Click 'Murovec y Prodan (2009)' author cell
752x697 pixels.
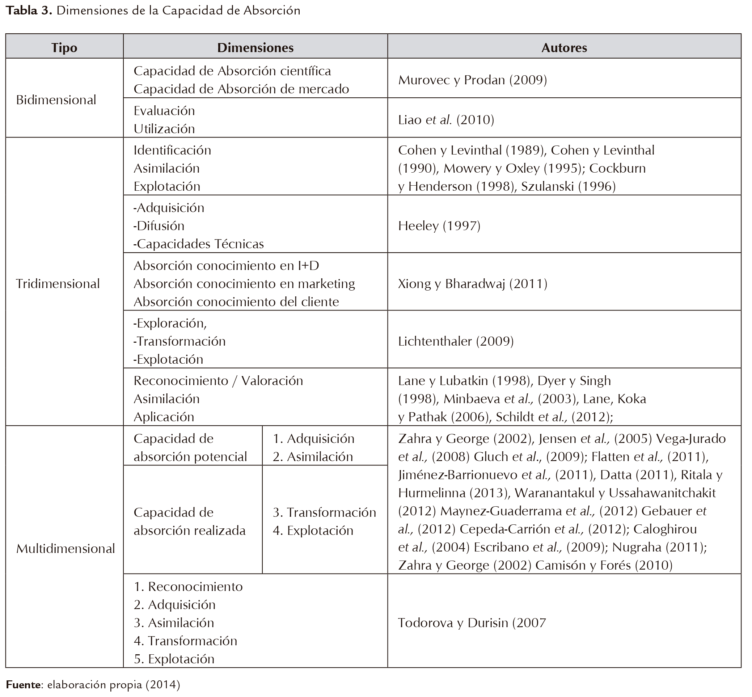point(472,80)
